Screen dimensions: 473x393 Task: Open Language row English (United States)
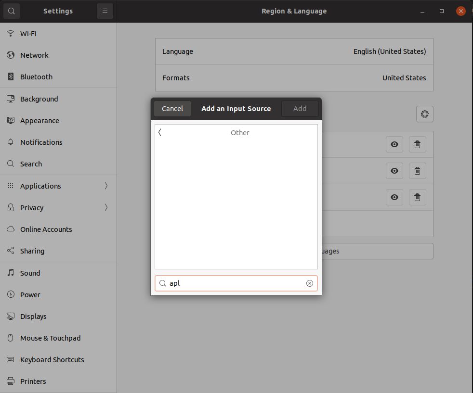pos(294,51)
